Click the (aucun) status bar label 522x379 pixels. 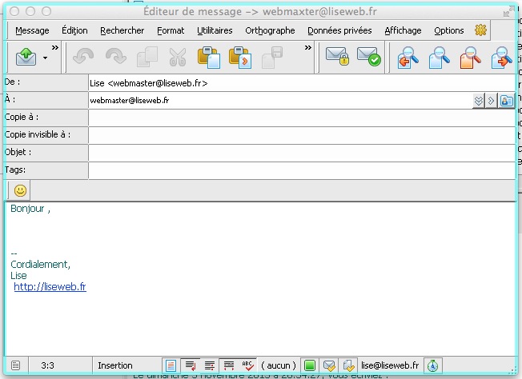[279, 365]
